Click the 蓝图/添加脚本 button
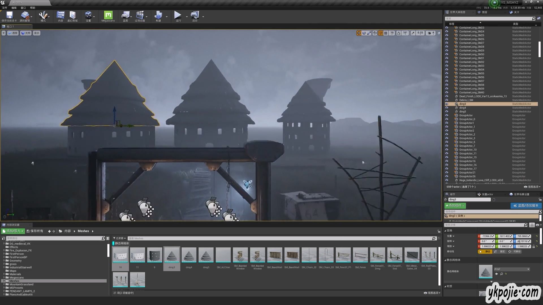This screenshot has height=305, width=543. click(x=526, y=206)
